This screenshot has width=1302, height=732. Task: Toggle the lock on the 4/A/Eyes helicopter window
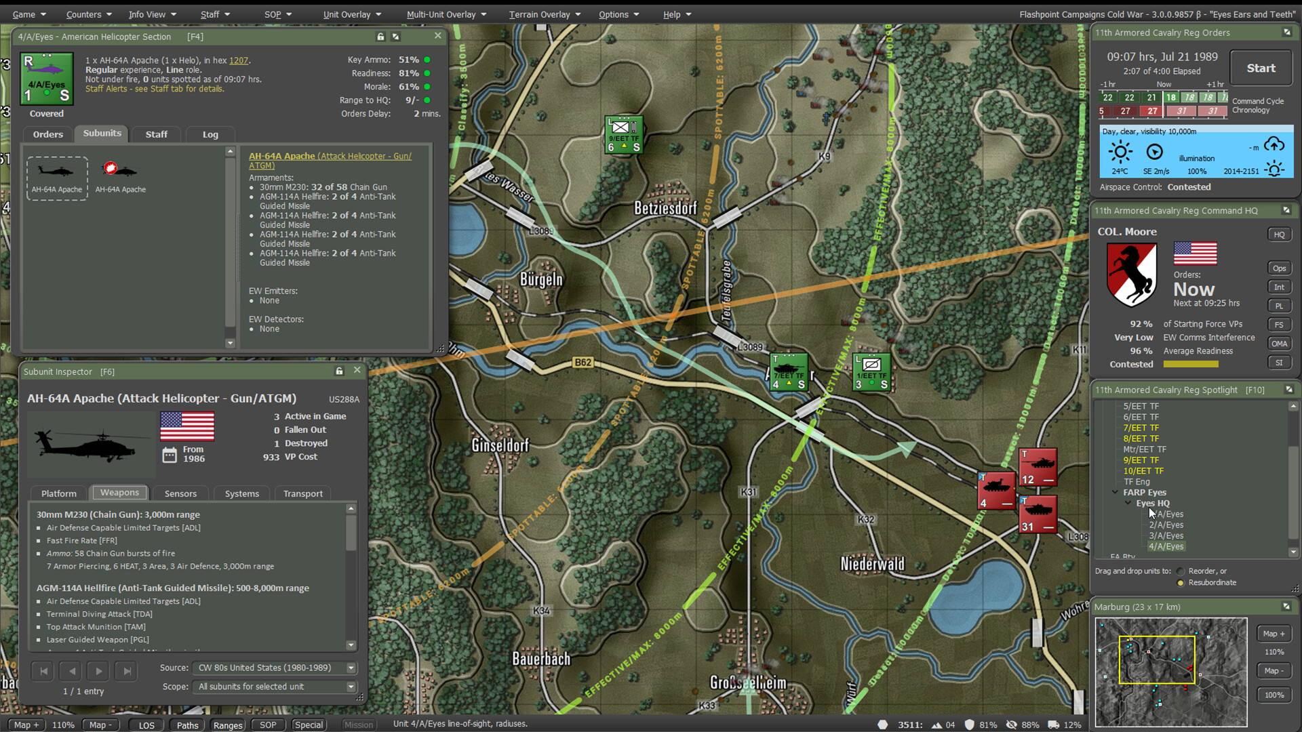(x=380, y=37)
